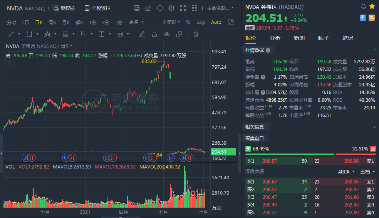Select 季K quarterly candlestick period

pos(79,22)
